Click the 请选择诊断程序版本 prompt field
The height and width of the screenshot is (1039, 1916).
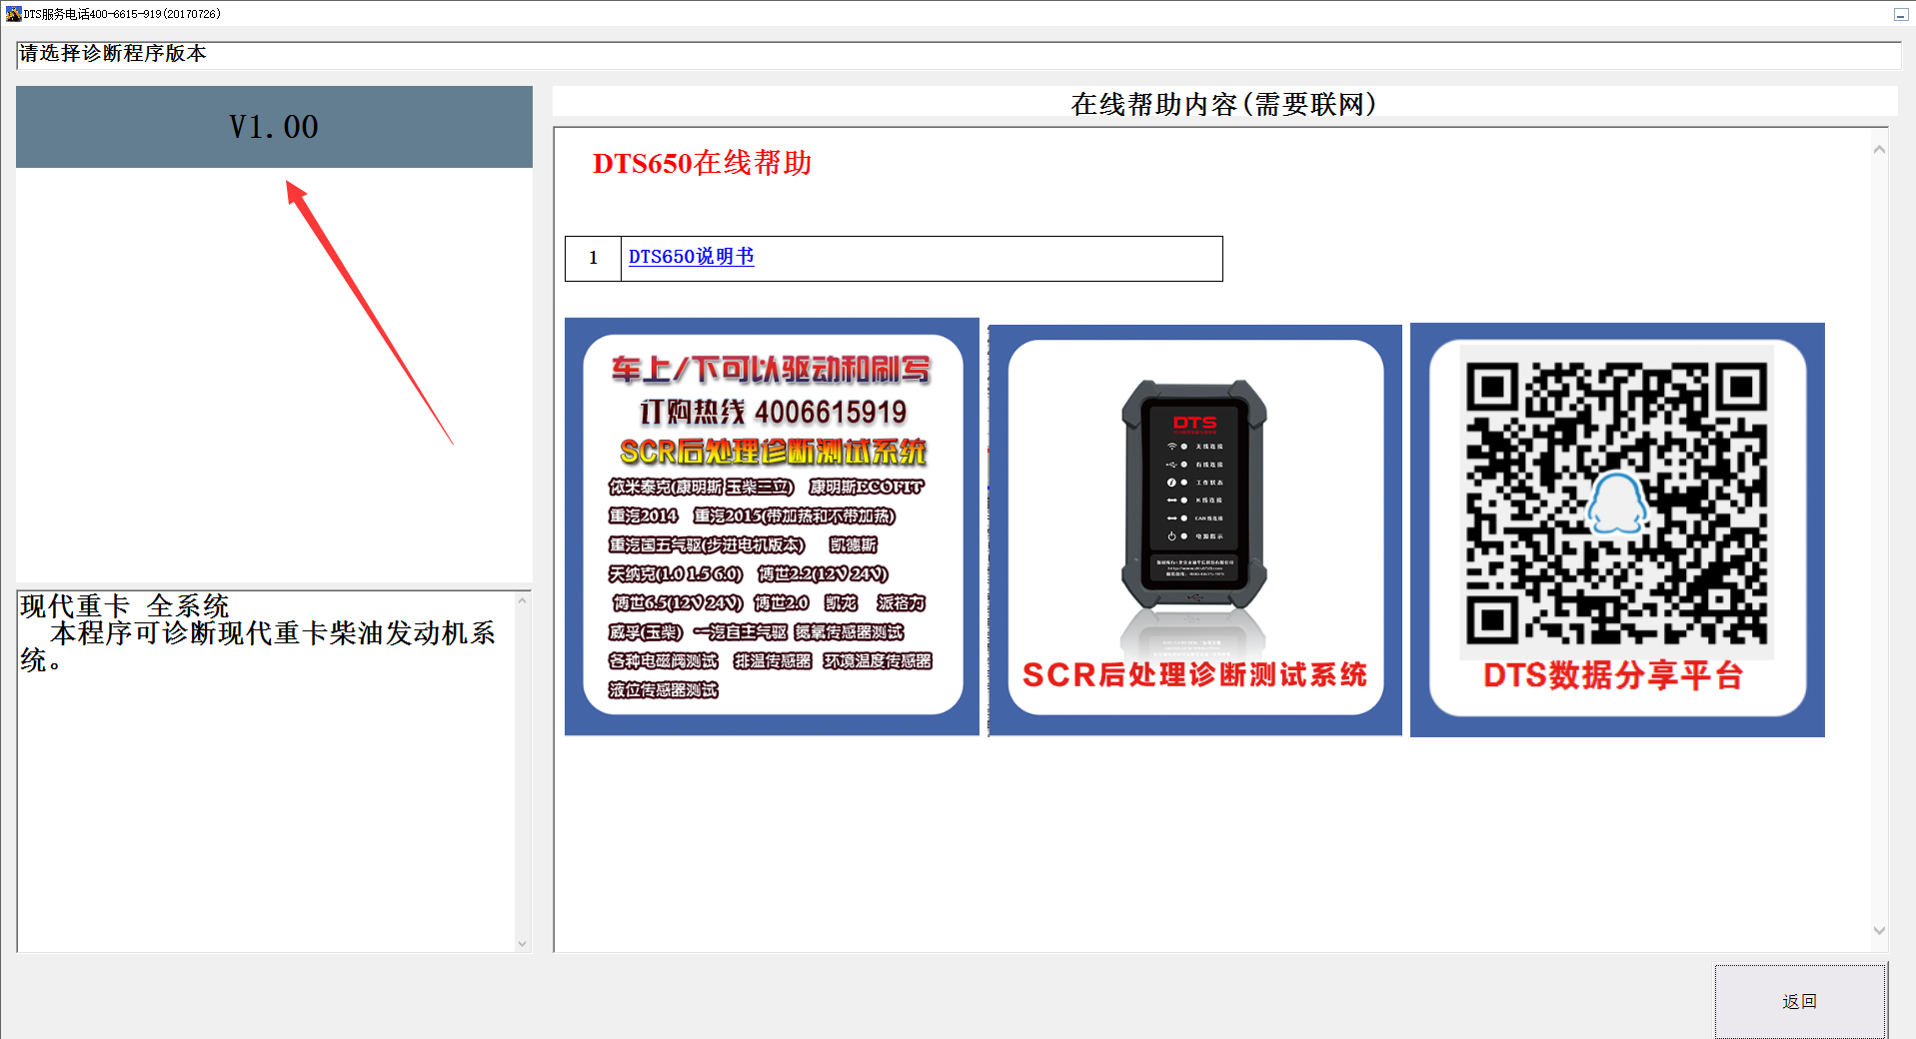point(958,55)
